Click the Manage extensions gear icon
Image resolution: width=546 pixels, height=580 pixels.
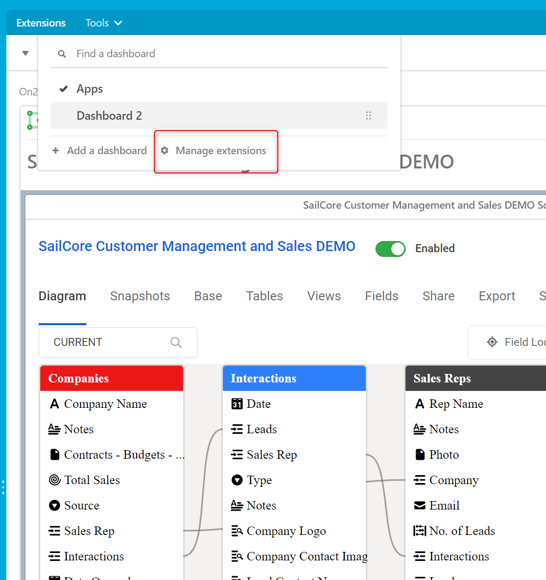coord(165,151)
